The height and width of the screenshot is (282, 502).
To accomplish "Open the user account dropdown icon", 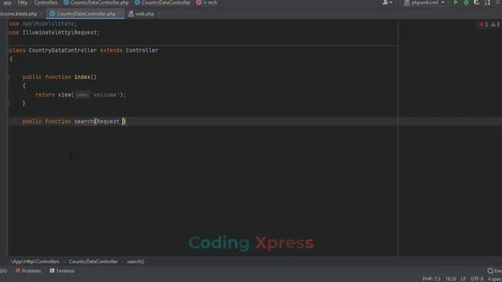I will point(387,2).
